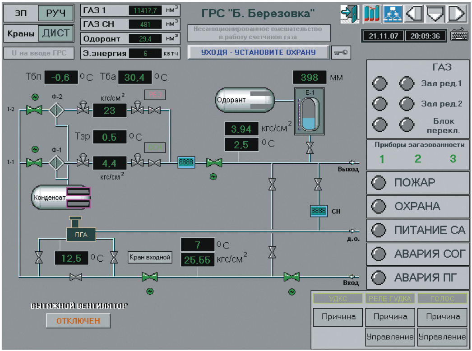Click the unauthorized meter interference message box
472x351 pixels.
[259, 33]
